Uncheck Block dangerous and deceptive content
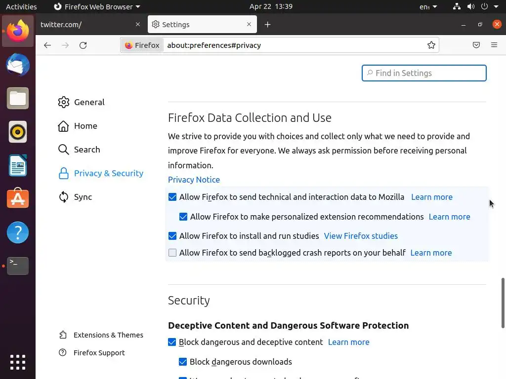The height and width of the screenshot is (379, 506). point(172,342)
